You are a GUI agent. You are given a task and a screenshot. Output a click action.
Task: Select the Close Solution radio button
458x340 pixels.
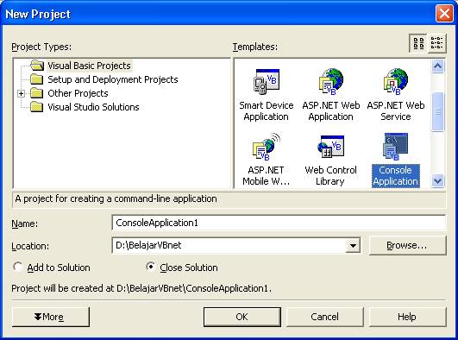150,267
